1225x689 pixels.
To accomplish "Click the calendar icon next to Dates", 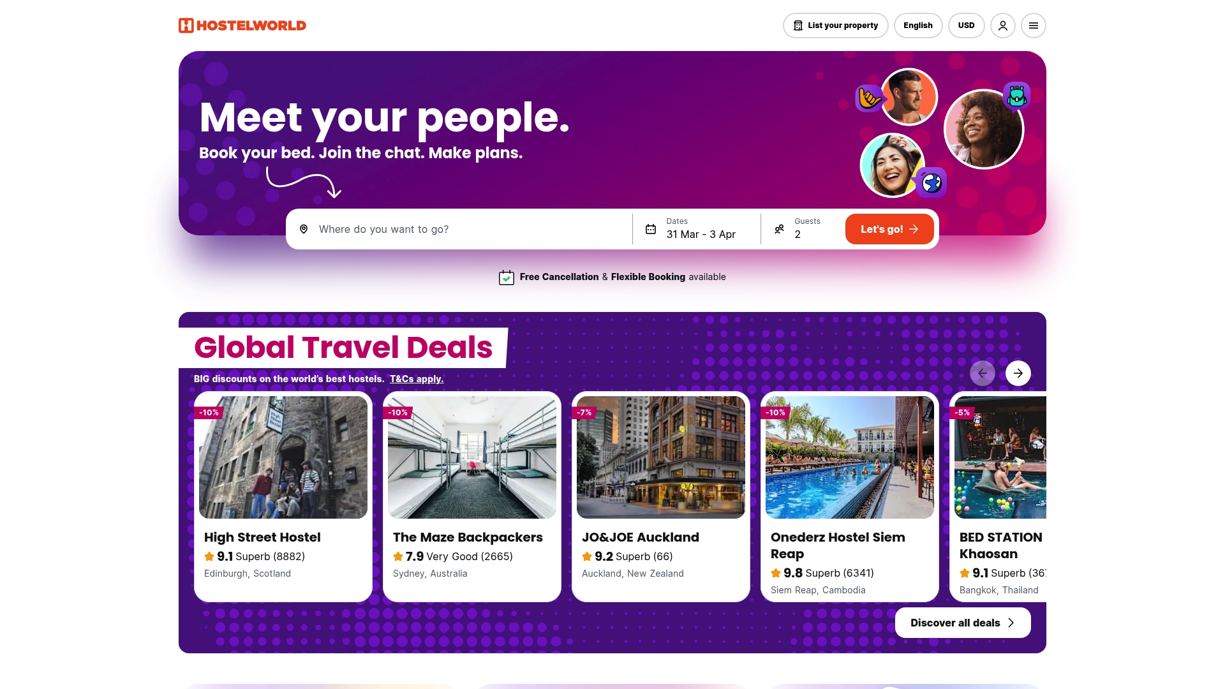I will click(x=650, y=228).
